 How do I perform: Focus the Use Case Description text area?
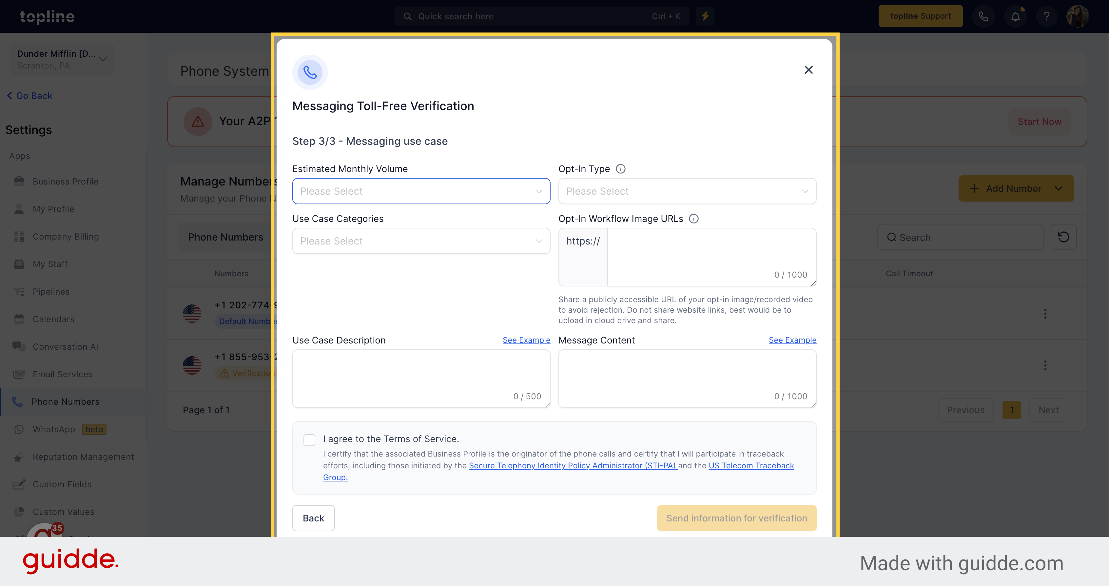(x=421, y=379)
